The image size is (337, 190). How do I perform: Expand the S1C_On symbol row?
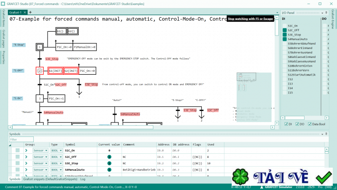click(x=26, y=150)
